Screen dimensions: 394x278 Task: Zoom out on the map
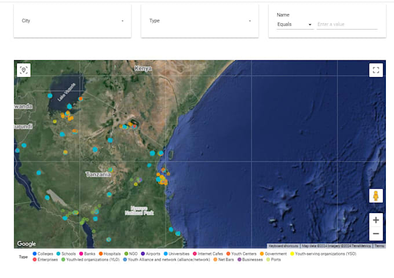click(376, 234)
